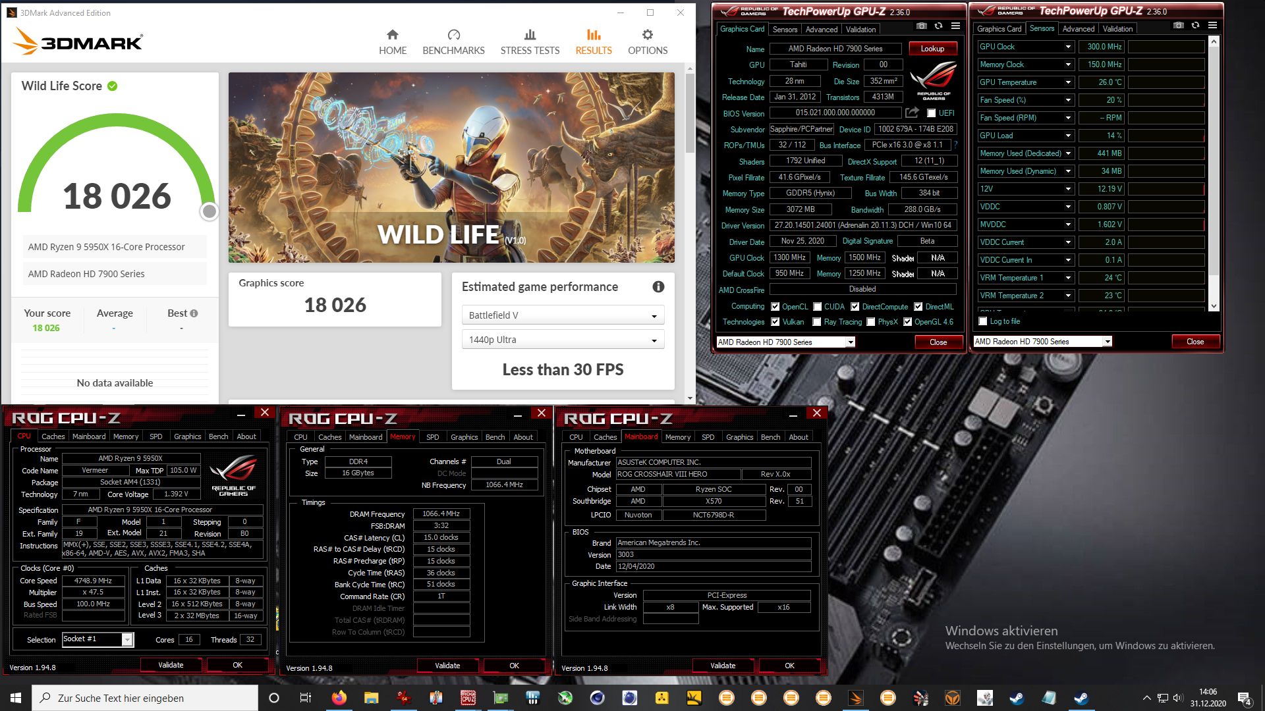This screenshot has height=711, width=1265.
Task: Click Validate in the CPU-Z CPU window
Action: [171, 665]
